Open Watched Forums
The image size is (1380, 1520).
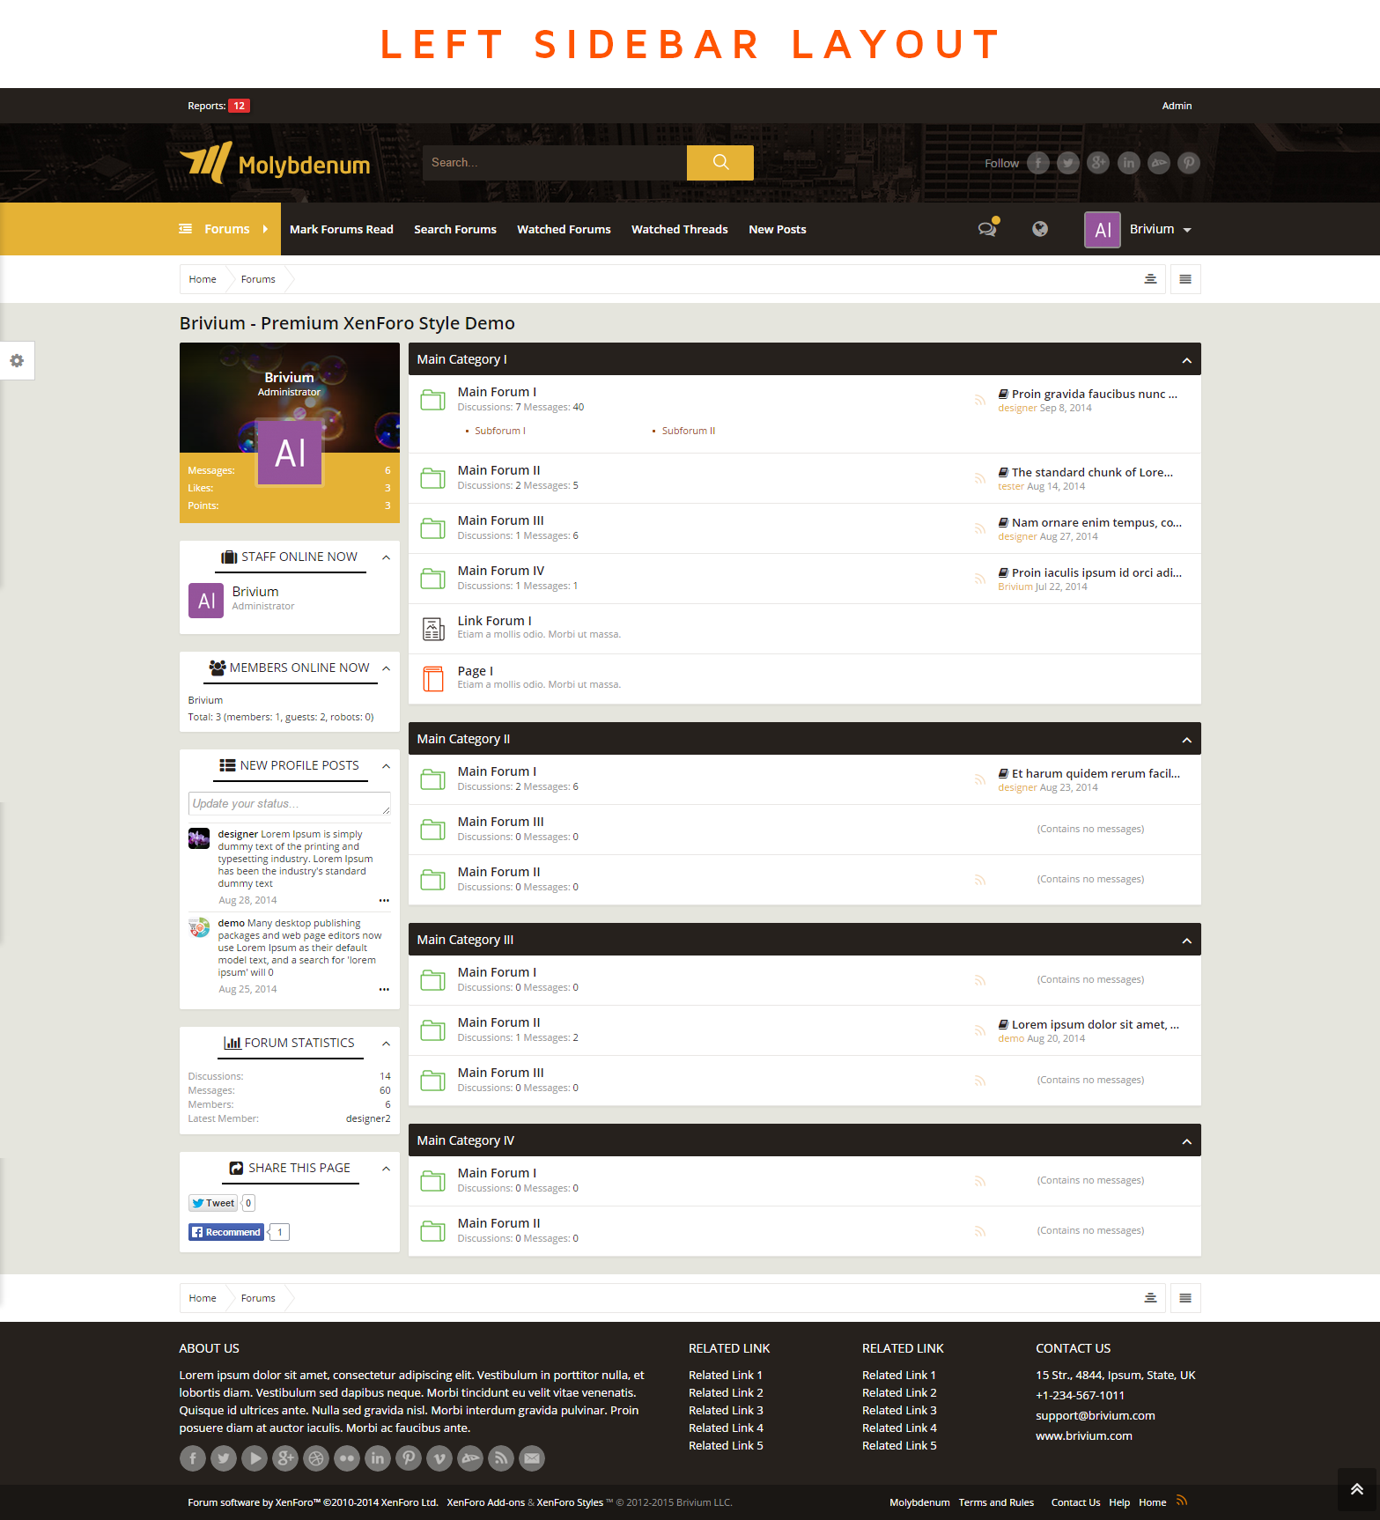coord(564,229)
